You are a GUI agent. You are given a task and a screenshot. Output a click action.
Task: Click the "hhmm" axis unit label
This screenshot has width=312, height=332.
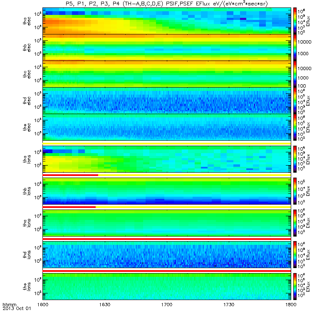click(9, 305)
